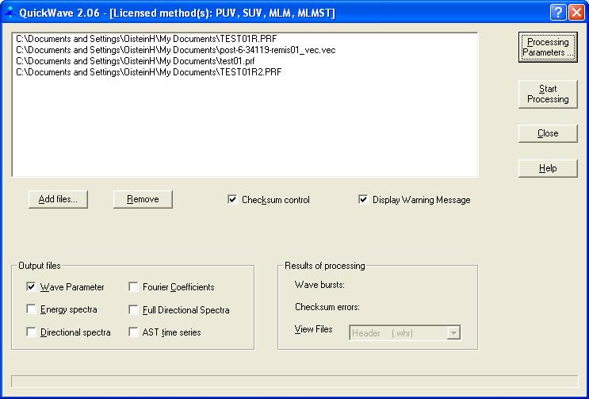
Task: Enable Full Directional Spectra output
Action: click(x=134, y=309)
